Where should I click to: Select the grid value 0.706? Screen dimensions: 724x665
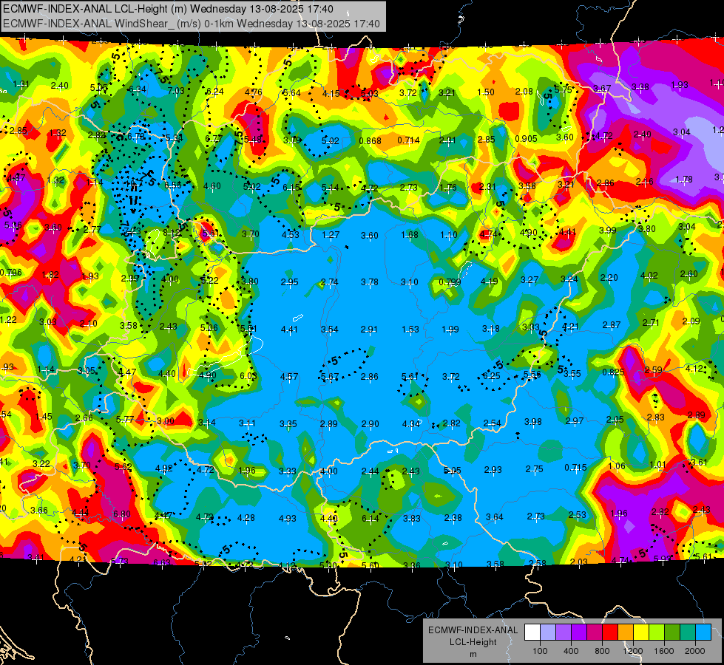(10, 272)
